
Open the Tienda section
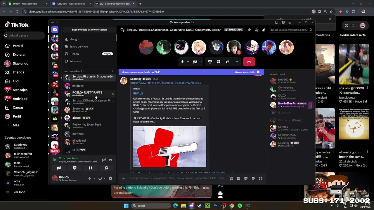(x=89, y=54)
